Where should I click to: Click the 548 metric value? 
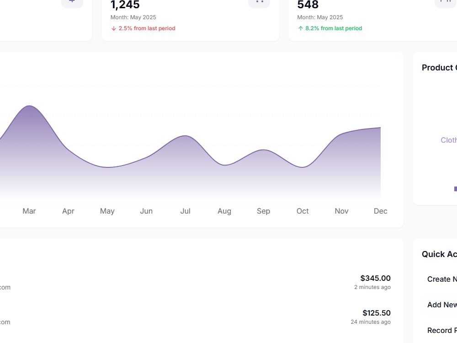[308, 5]
